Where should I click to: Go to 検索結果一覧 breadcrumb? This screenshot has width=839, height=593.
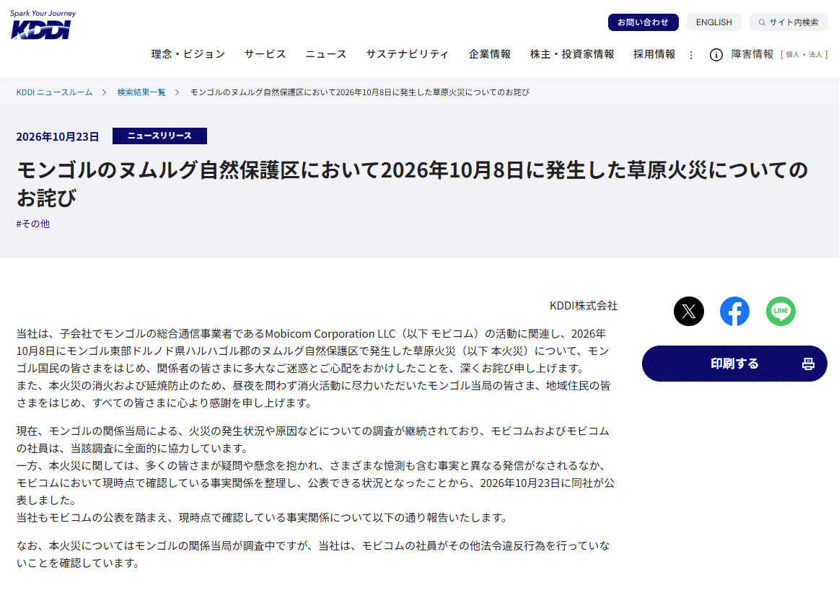click(x=141, y=92)
